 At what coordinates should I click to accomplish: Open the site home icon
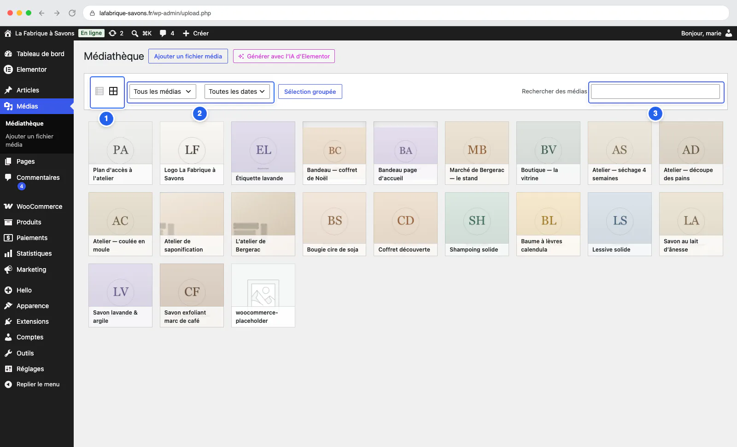(8, 33)
